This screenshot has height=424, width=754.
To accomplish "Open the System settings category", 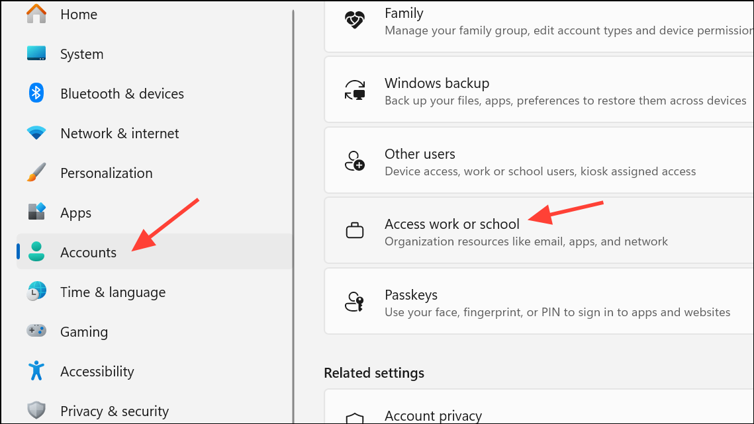I will pos(81,54).
